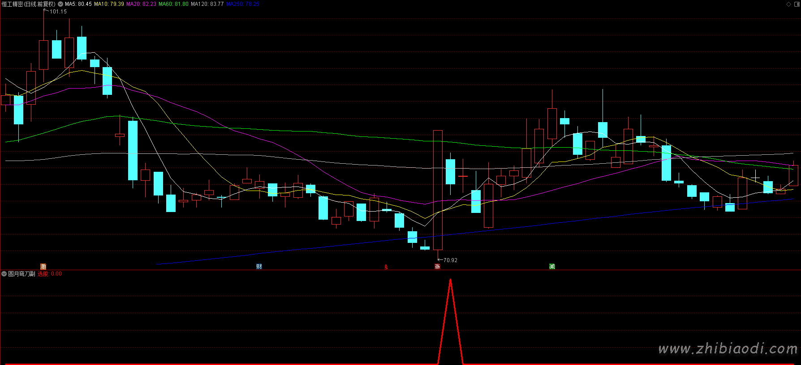Click the red 选股 signal spike peak
The image size is (801, 365).
tap(450, 280)
